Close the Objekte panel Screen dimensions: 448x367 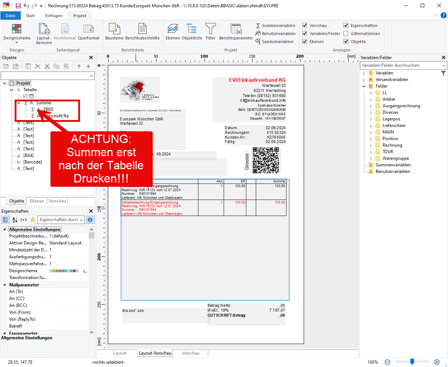[x=91, y=58]
